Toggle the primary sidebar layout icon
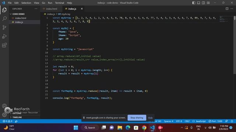This screenshot has height=132, width=236. coord(194,3)
